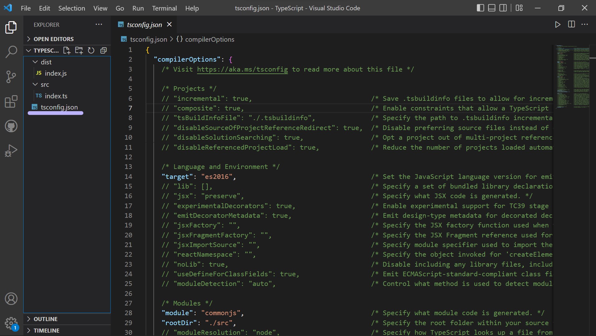Refresh the Explorer file tree

pyautogui.click(x=91, y=50)
